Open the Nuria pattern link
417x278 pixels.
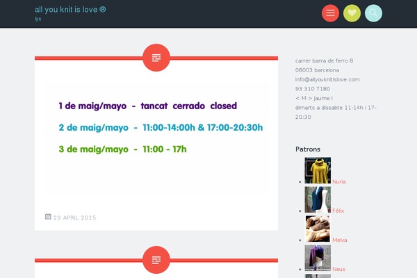click(339, 181)
